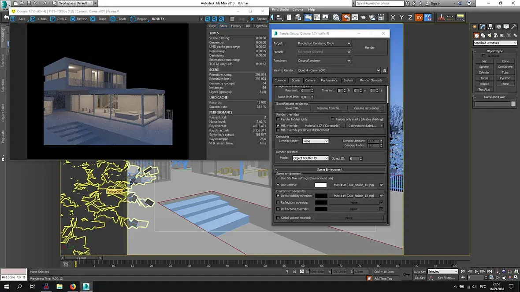Viewport: 520px width, 292px height.
Task: Enable Render hidden lights checkbox
Action: click(x=278, y=119)
